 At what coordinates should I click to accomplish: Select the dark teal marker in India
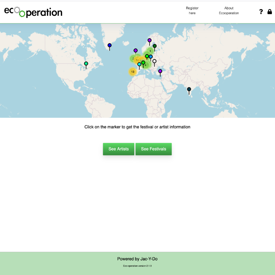189,89
